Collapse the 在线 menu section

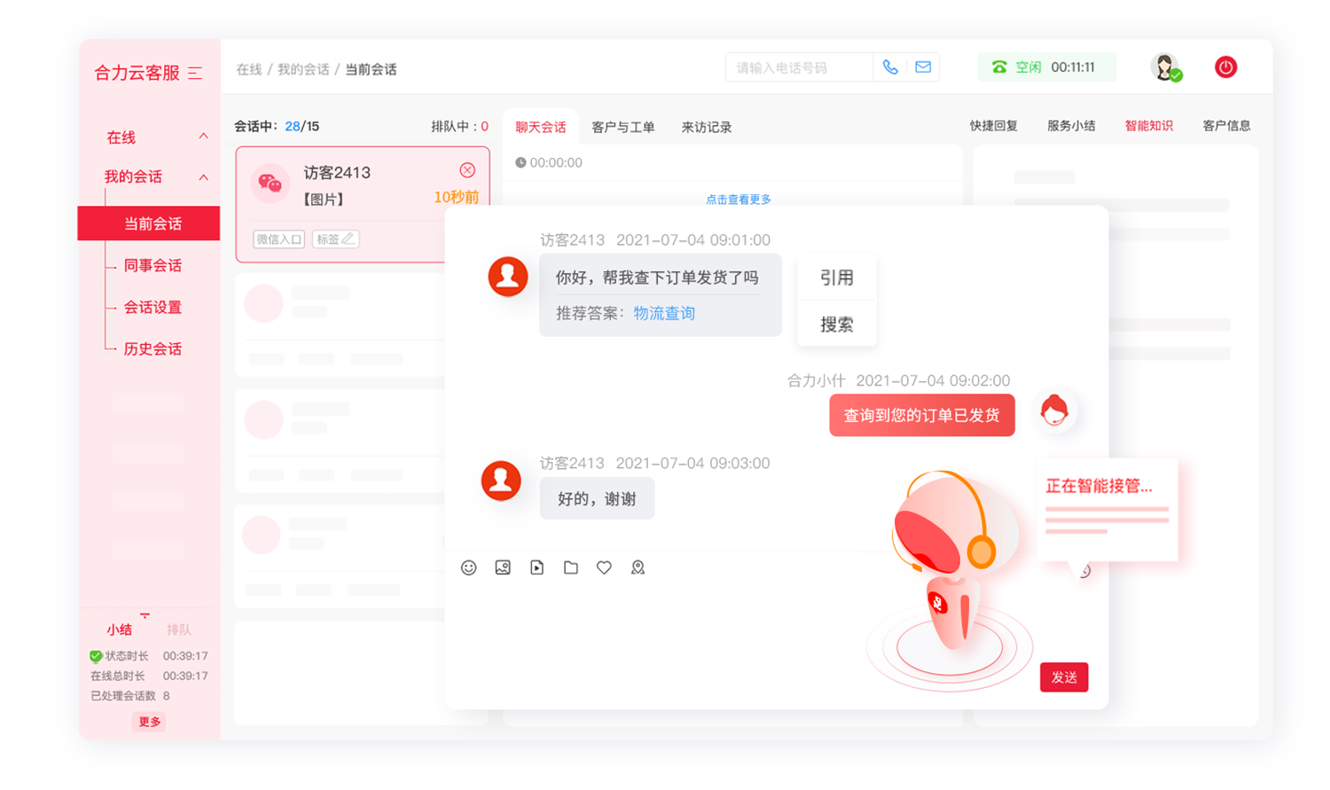tap(203, 137)
